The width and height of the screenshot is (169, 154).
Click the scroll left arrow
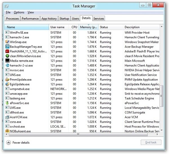click(x=6, y=134)
